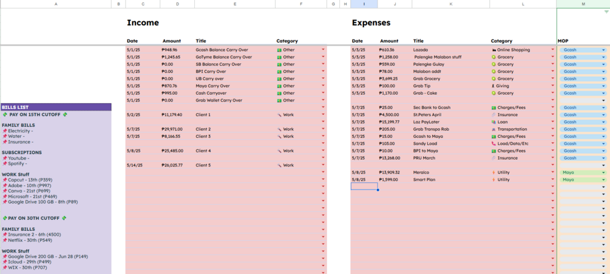Select Adobe - 10th (P997) line
610x274 pixels.
(27, 185)
